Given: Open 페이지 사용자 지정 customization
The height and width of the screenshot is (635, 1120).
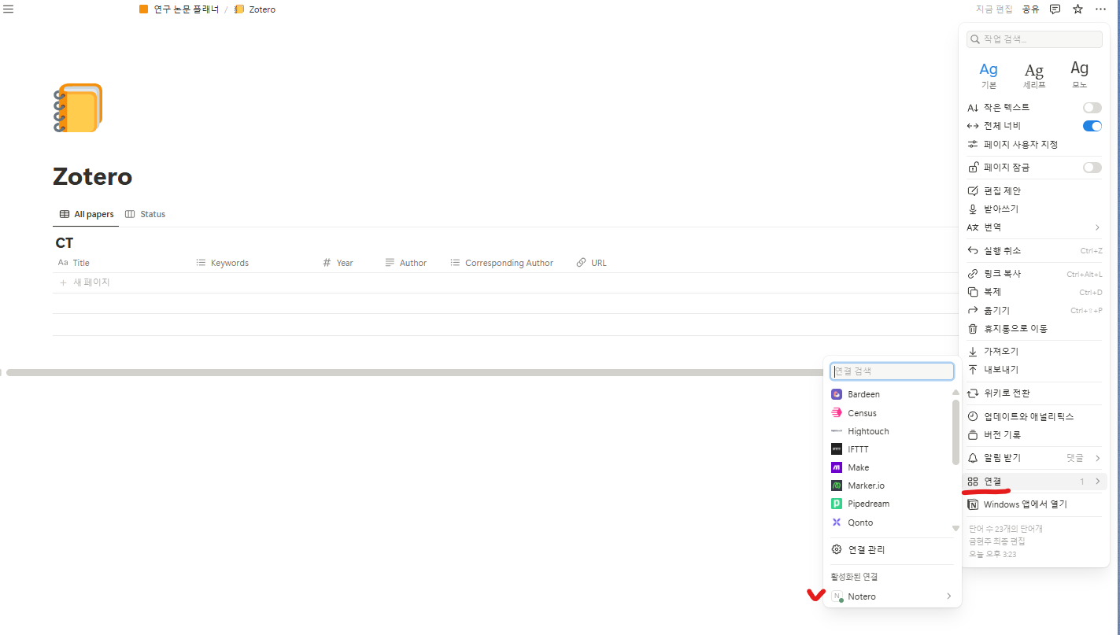Looking at the screenshot, I should point(1034,145).
